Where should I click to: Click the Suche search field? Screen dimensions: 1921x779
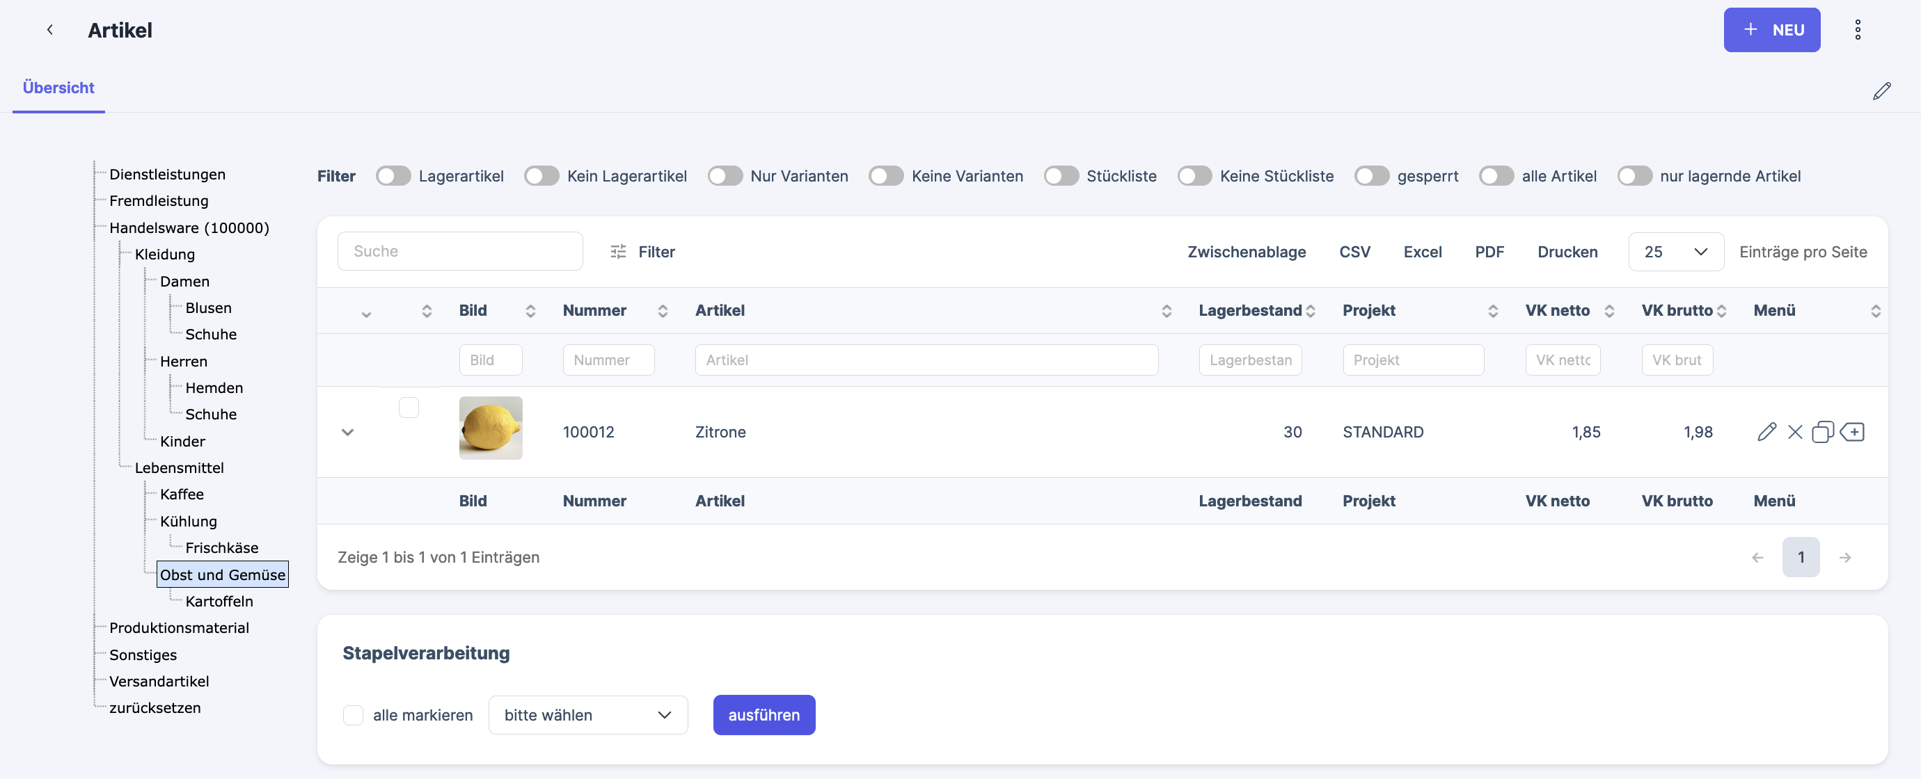pyautogui.click(x=459, y=251)
